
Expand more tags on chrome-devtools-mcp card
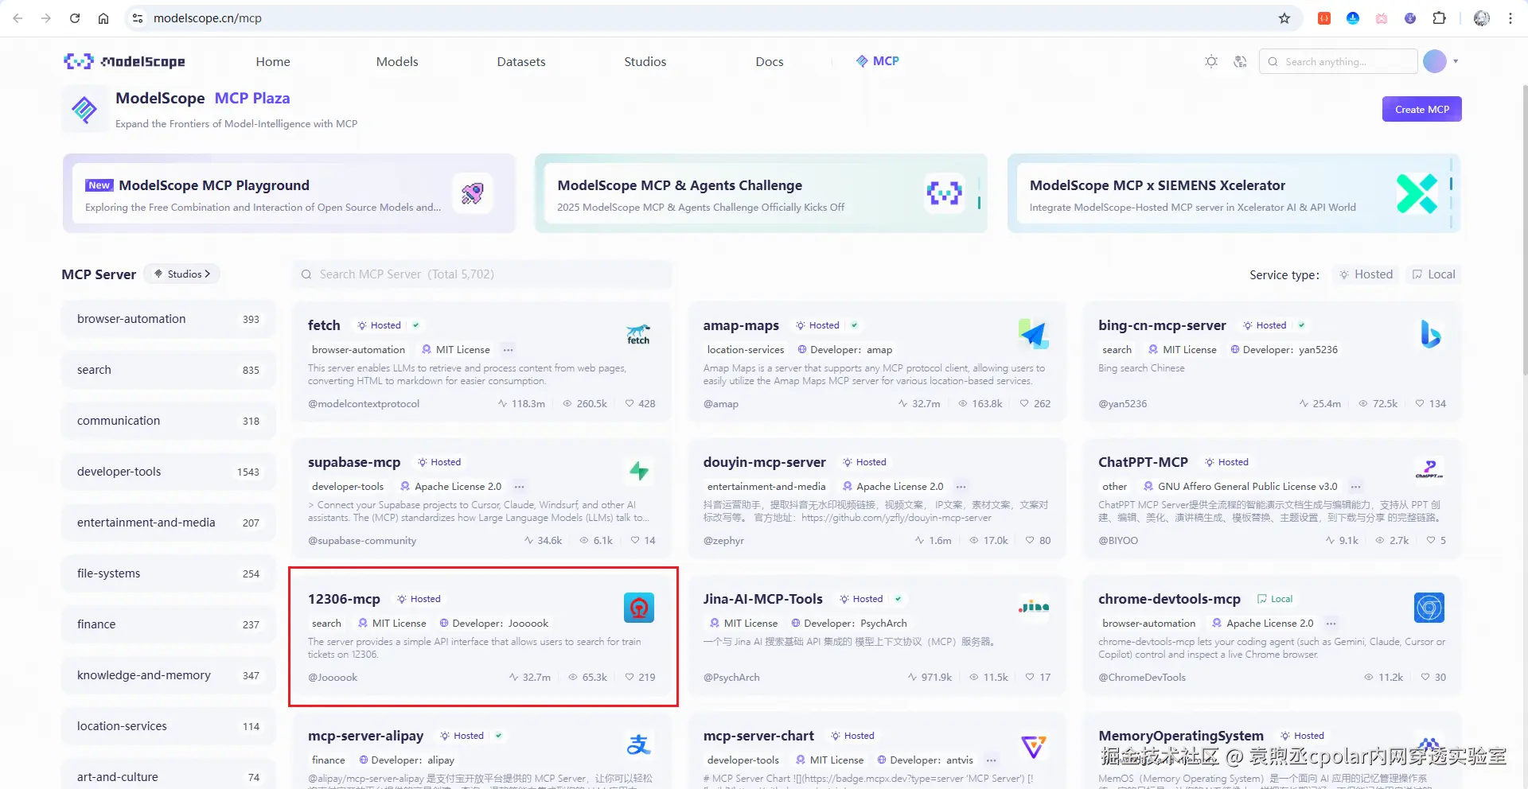point(1331,624)
